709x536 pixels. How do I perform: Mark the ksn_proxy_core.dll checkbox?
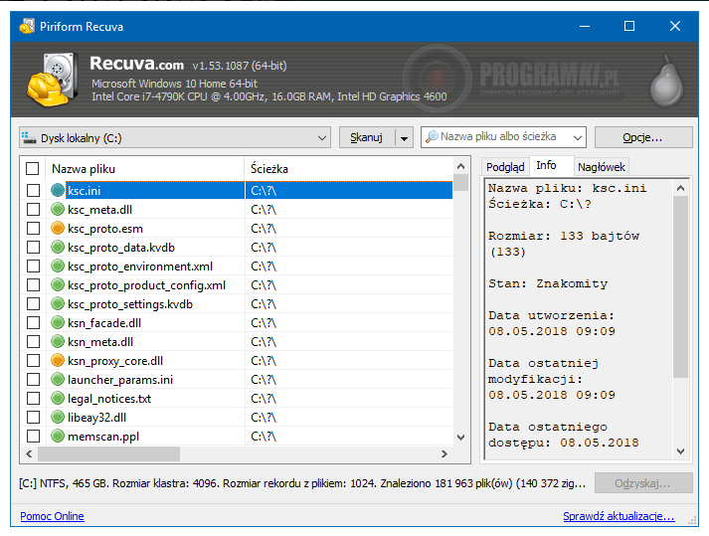click(x=33, y=361)
